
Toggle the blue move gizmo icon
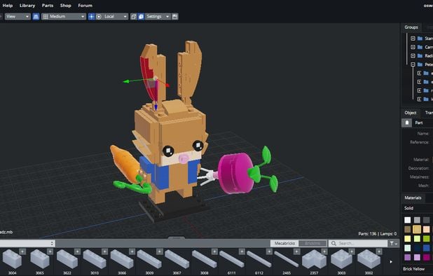tap(91, 17)
